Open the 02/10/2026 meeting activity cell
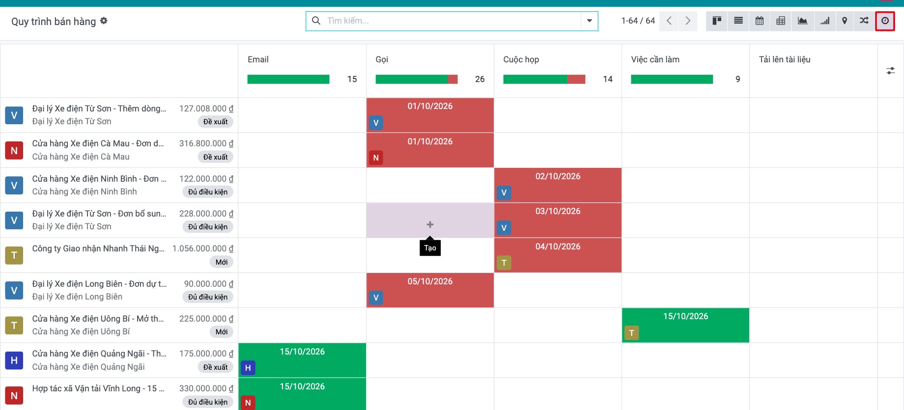904x410 pixels. [x=558, y=185]
